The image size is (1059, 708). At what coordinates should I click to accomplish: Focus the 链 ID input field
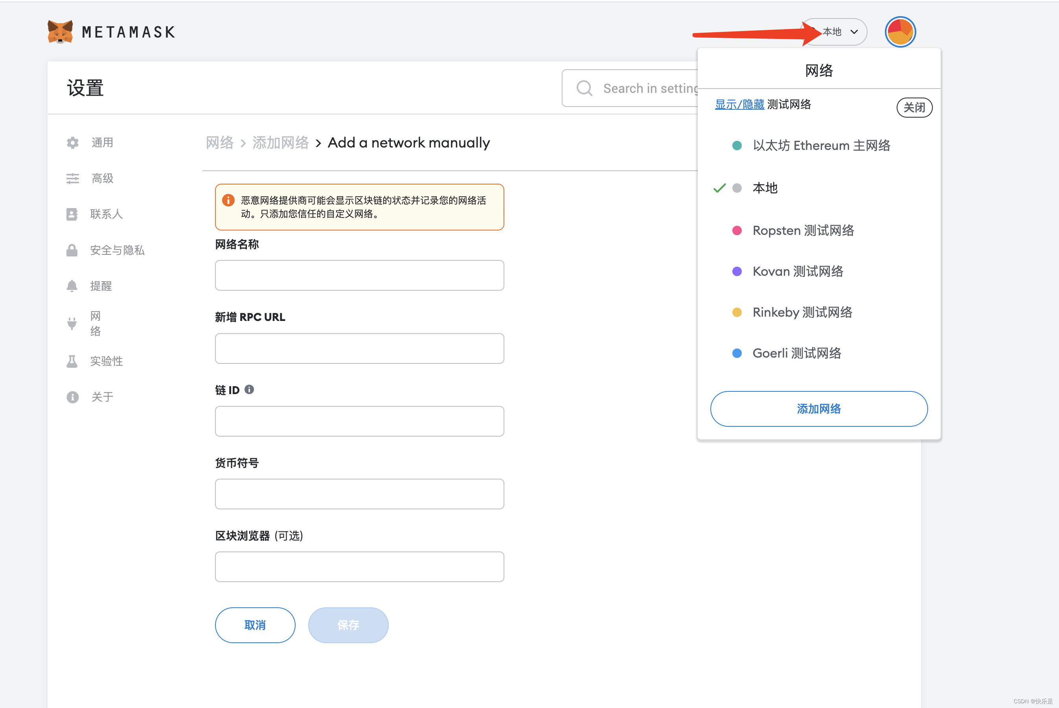click(x=359, y=421)
